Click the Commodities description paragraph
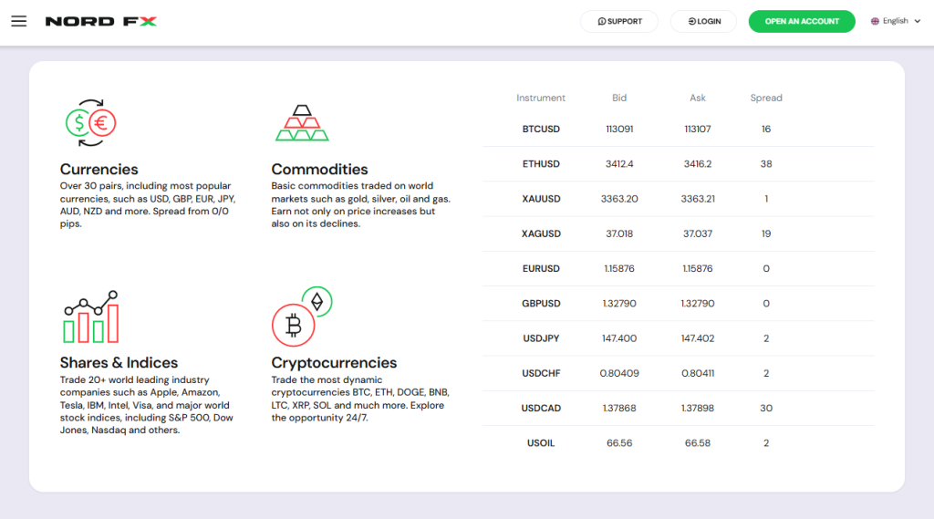This screenshot has height=519, width=934. tap(361, 205)
